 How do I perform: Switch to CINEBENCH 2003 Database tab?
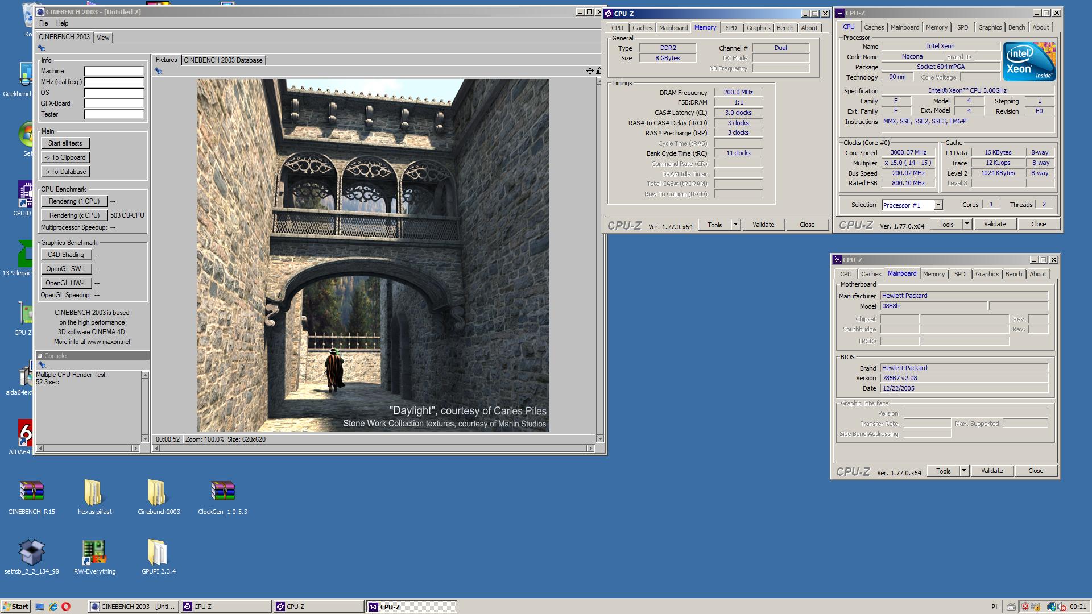point(223,60)
